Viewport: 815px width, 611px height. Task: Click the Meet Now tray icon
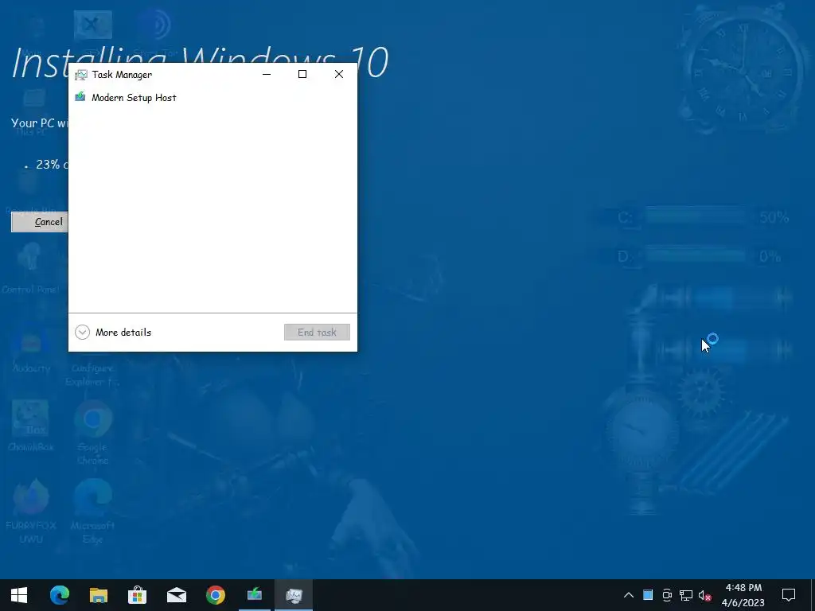[667, 595]
